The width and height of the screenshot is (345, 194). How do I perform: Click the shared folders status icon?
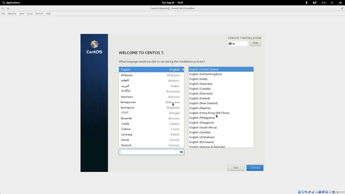click(316, 192)
